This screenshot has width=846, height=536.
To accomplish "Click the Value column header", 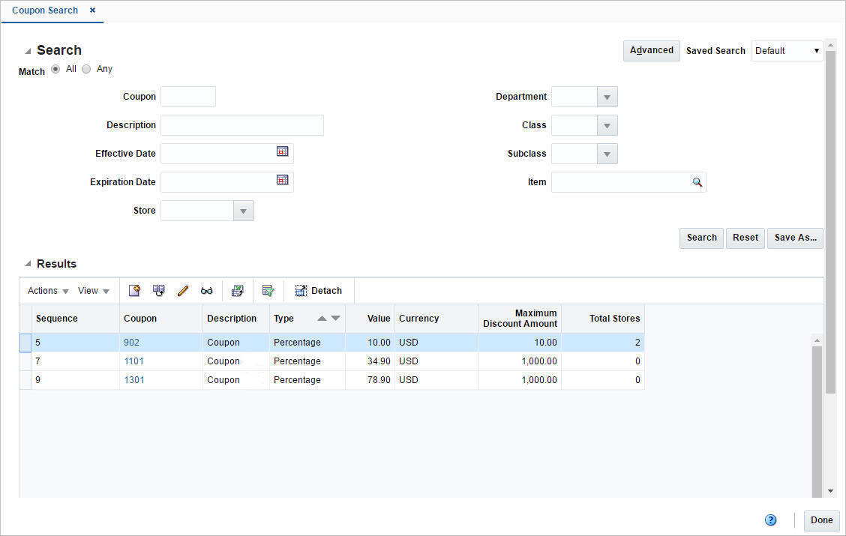I will pos(370,319).
